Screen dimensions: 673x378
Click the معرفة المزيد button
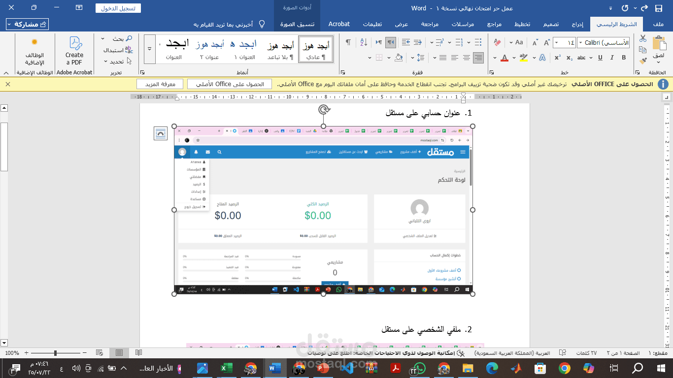[x=160, y=84]
